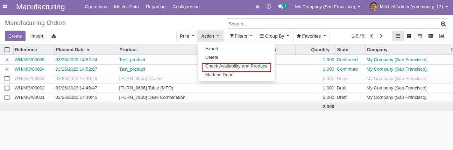Open the apps grid menu icon
The width and height of the screenshot is (453, 150).
(x=5, y=7)
